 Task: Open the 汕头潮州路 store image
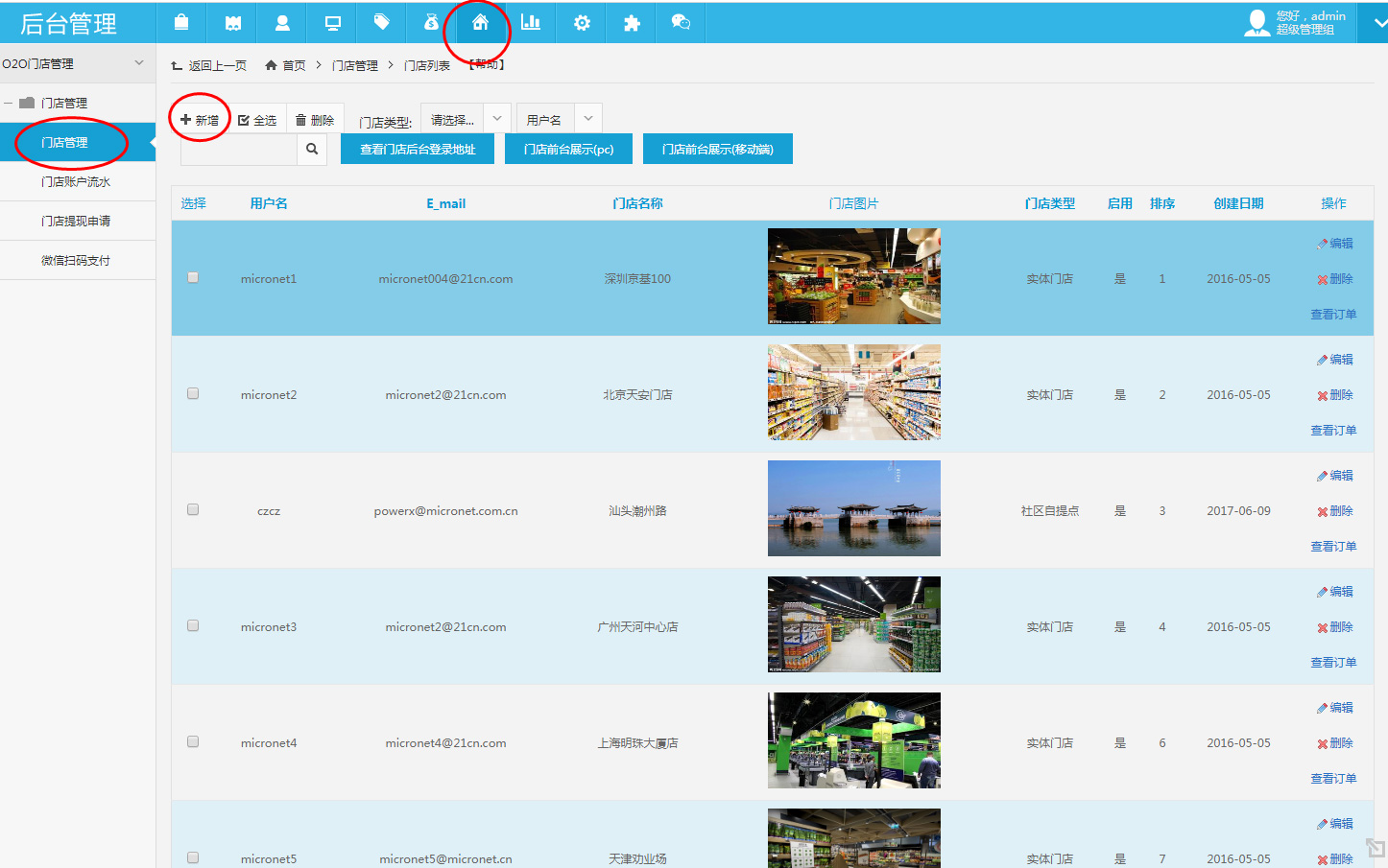click(x=854, y=508)
